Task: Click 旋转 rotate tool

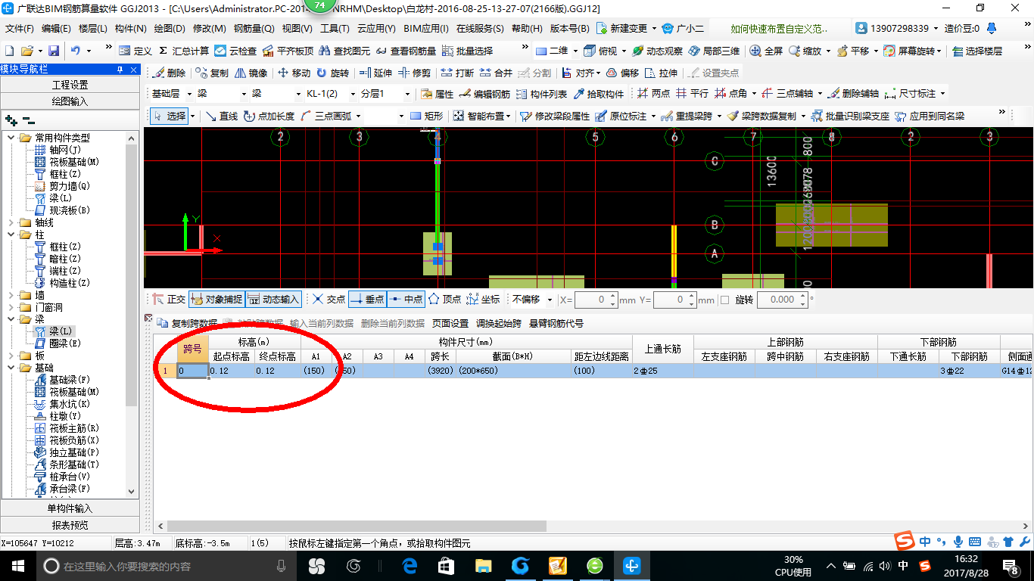Action: (x=332, y=73)
